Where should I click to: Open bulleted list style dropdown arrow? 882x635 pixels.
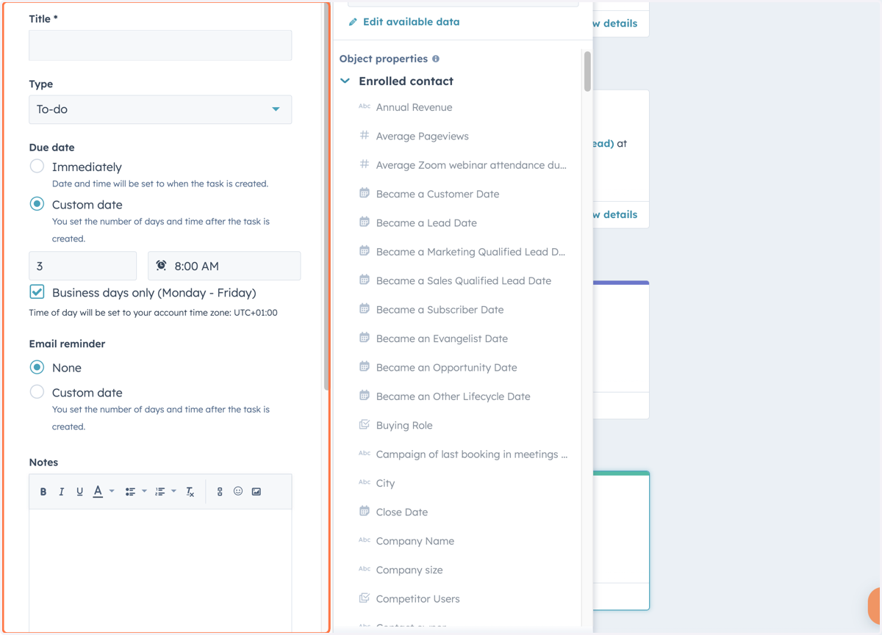(144, 491)
